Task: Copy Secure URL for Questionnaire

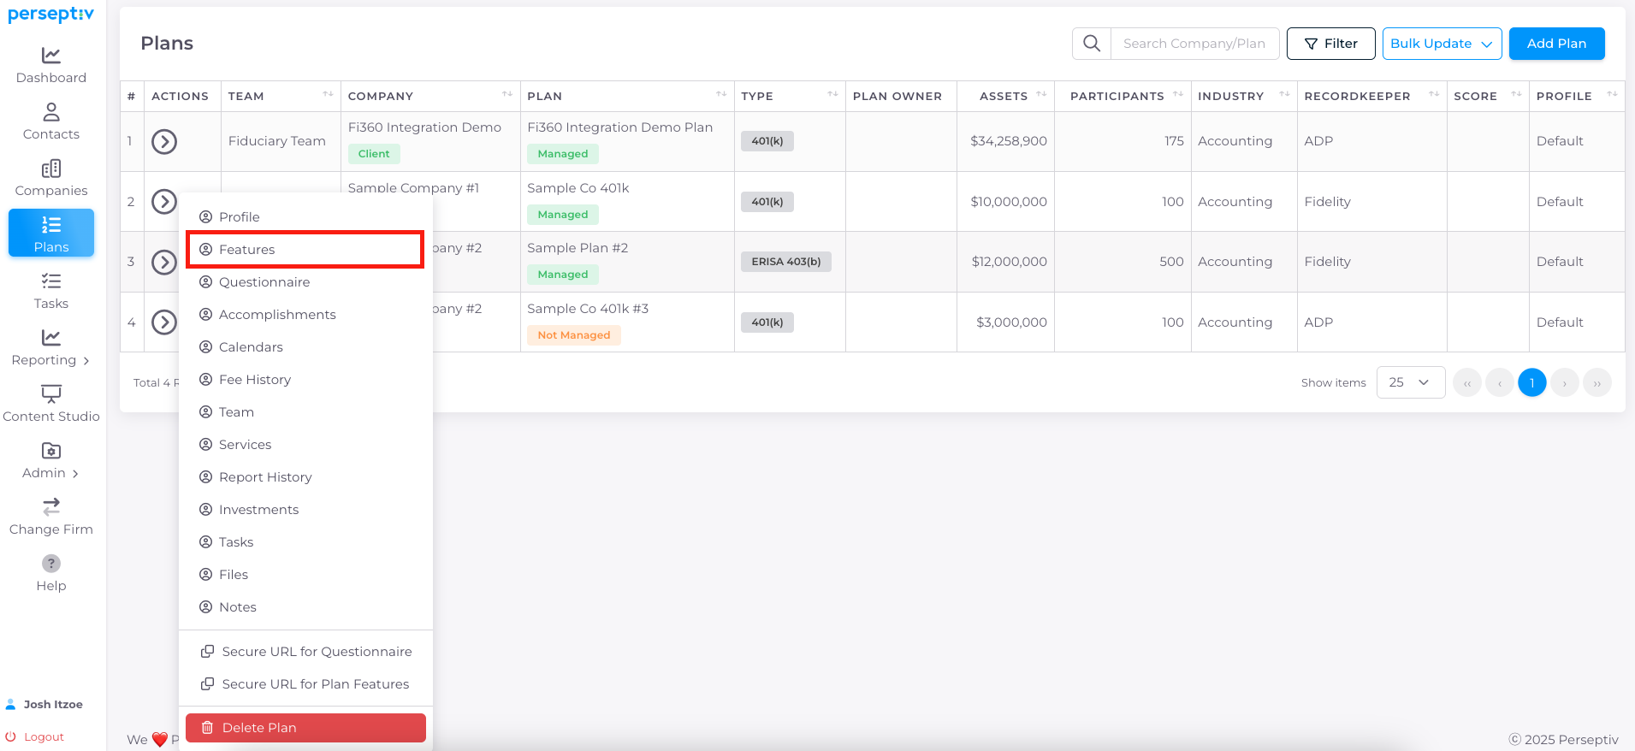Action: click(305, 652)
